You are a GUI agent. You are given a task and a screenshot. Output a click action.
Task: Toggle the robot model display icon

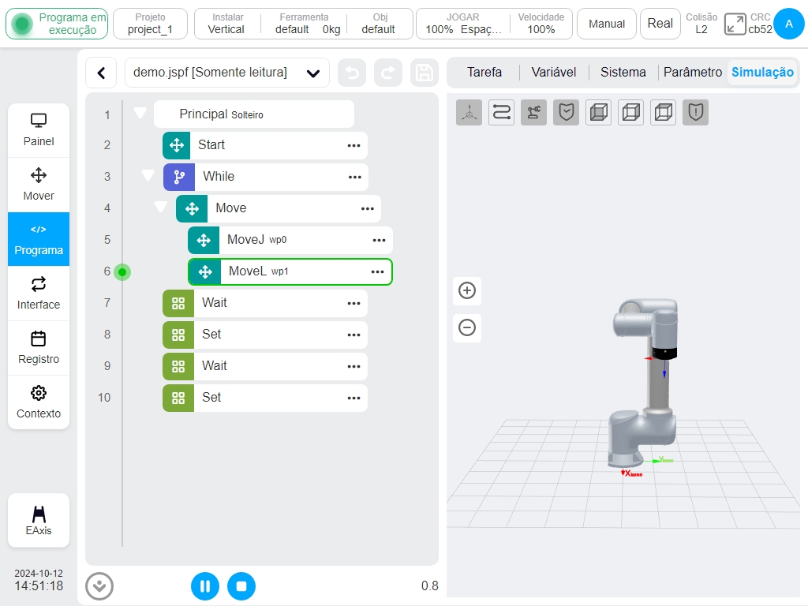pyautogui.click(x=534, y=112)
